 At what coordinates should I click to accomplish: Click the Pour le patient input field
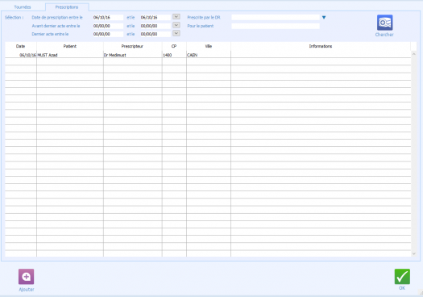tap(276, 26)
